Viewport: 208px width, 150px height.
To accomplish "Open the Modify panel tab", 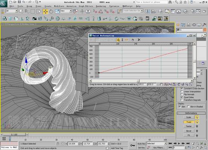I will (183, 25).
